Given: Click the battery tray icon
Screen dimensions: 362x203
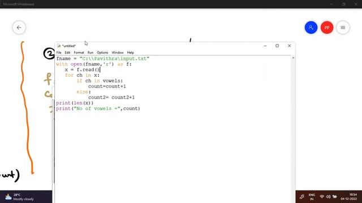Looking at the screenshot, I should 334,197.
